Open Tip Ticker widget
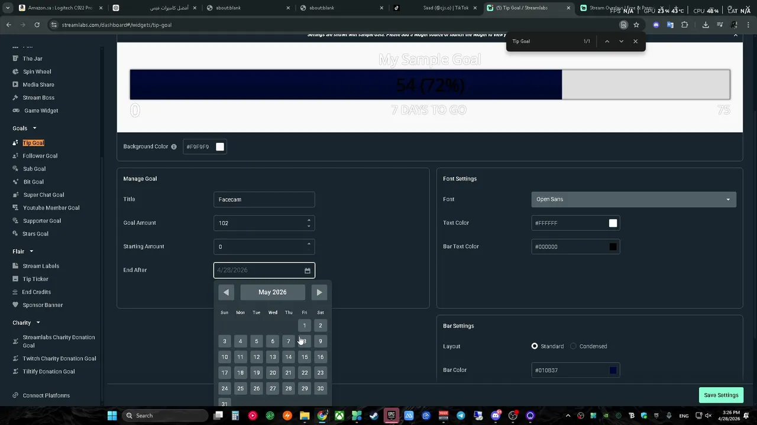Viewport: 757px width, 425px height. 35,279
